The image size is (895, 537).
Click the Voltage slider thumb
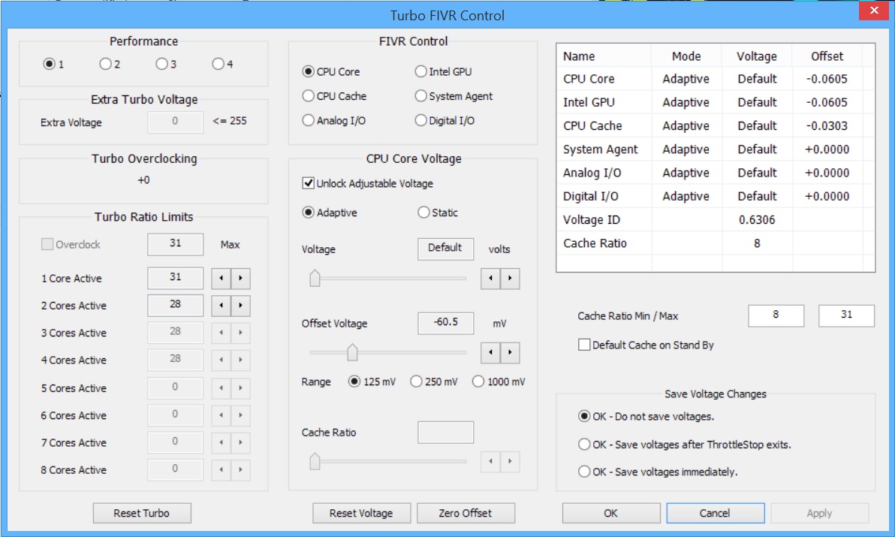click(x=315, y=278)
